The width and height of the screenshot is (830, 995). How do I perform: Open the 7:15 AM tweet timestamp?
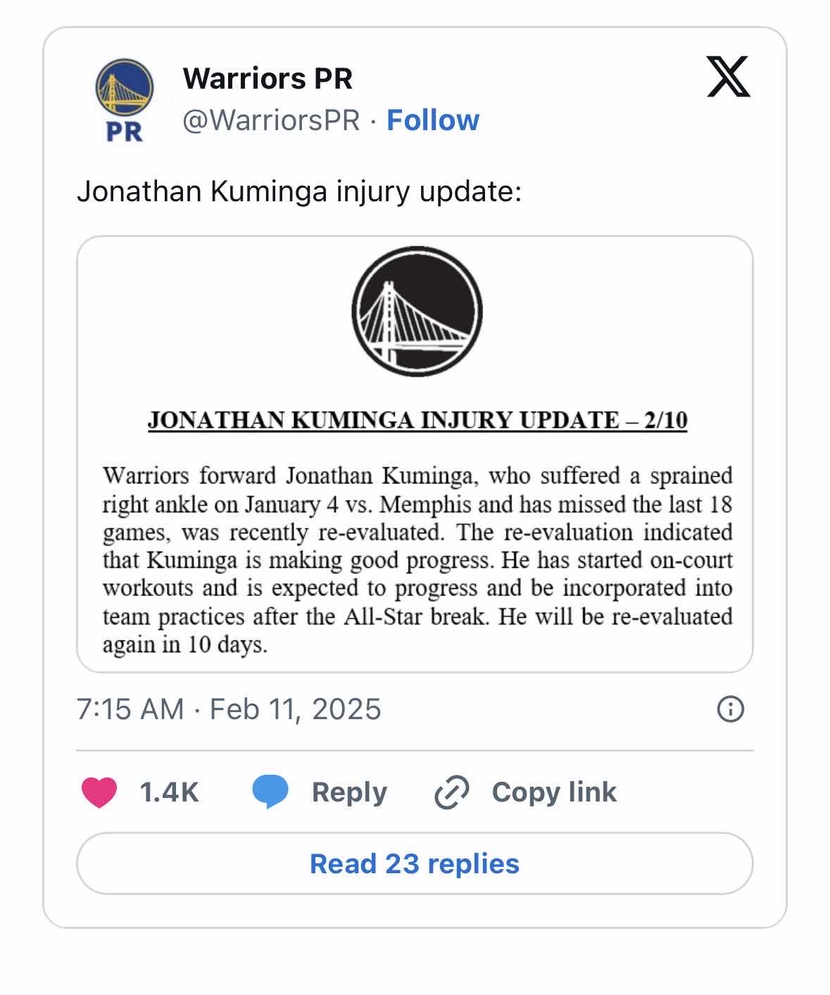[130, 709]
